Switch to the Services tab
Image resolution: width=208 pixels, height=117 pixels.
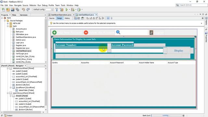(x=24, y=15)
